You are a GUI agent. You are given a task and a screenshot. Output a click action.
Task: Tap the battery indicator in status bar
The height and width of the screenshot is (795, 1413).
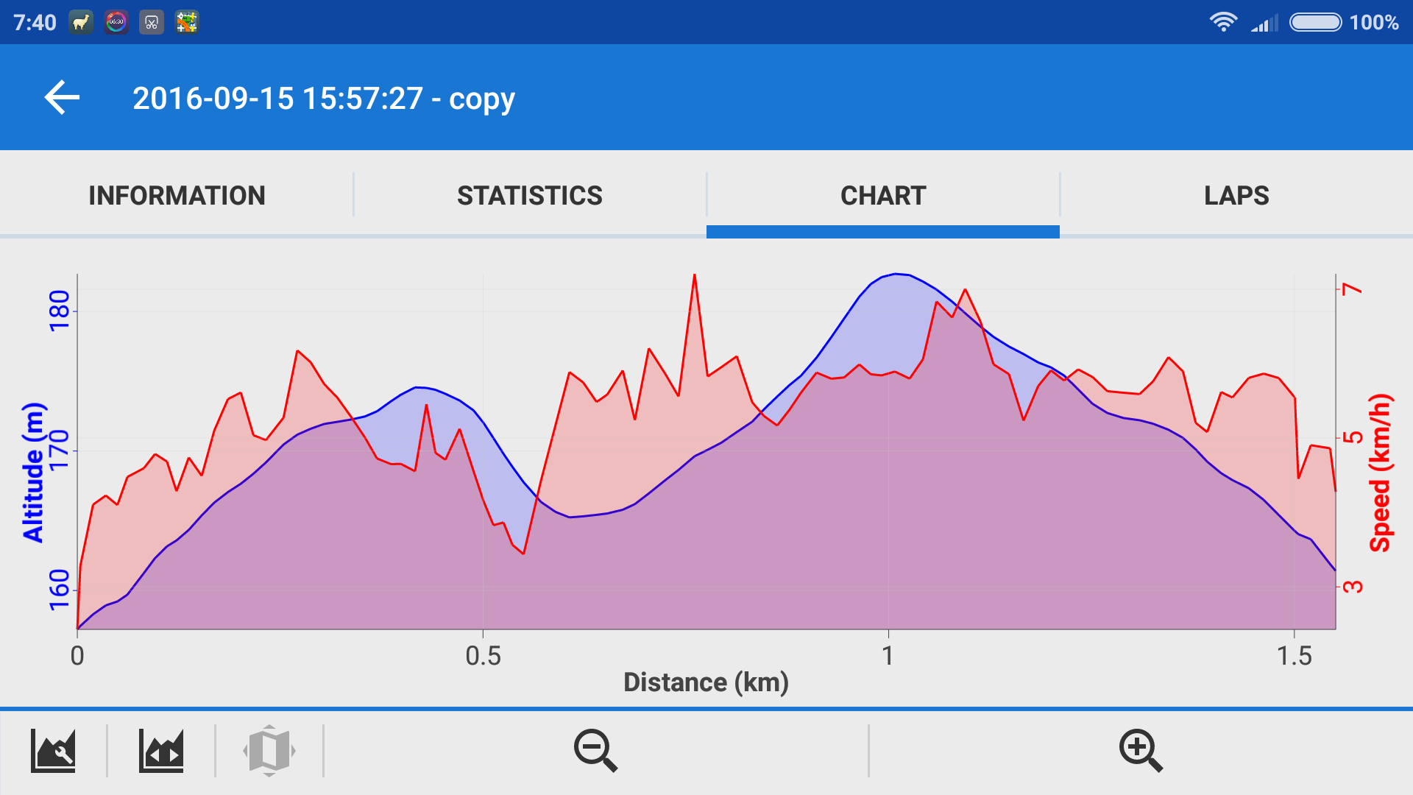(1316, 22)
